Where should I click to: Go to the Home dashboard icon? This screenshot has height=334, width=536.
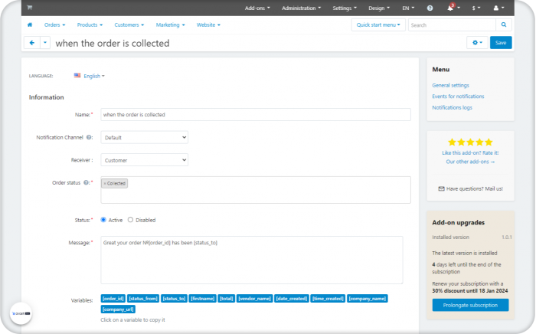coord(30,25)
